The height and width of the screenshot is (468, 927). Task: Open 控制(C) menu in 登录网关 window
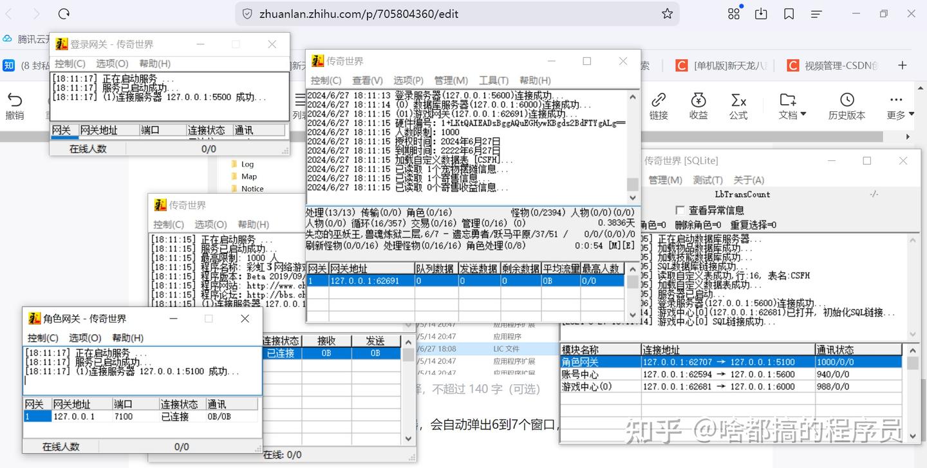[70, 64]
